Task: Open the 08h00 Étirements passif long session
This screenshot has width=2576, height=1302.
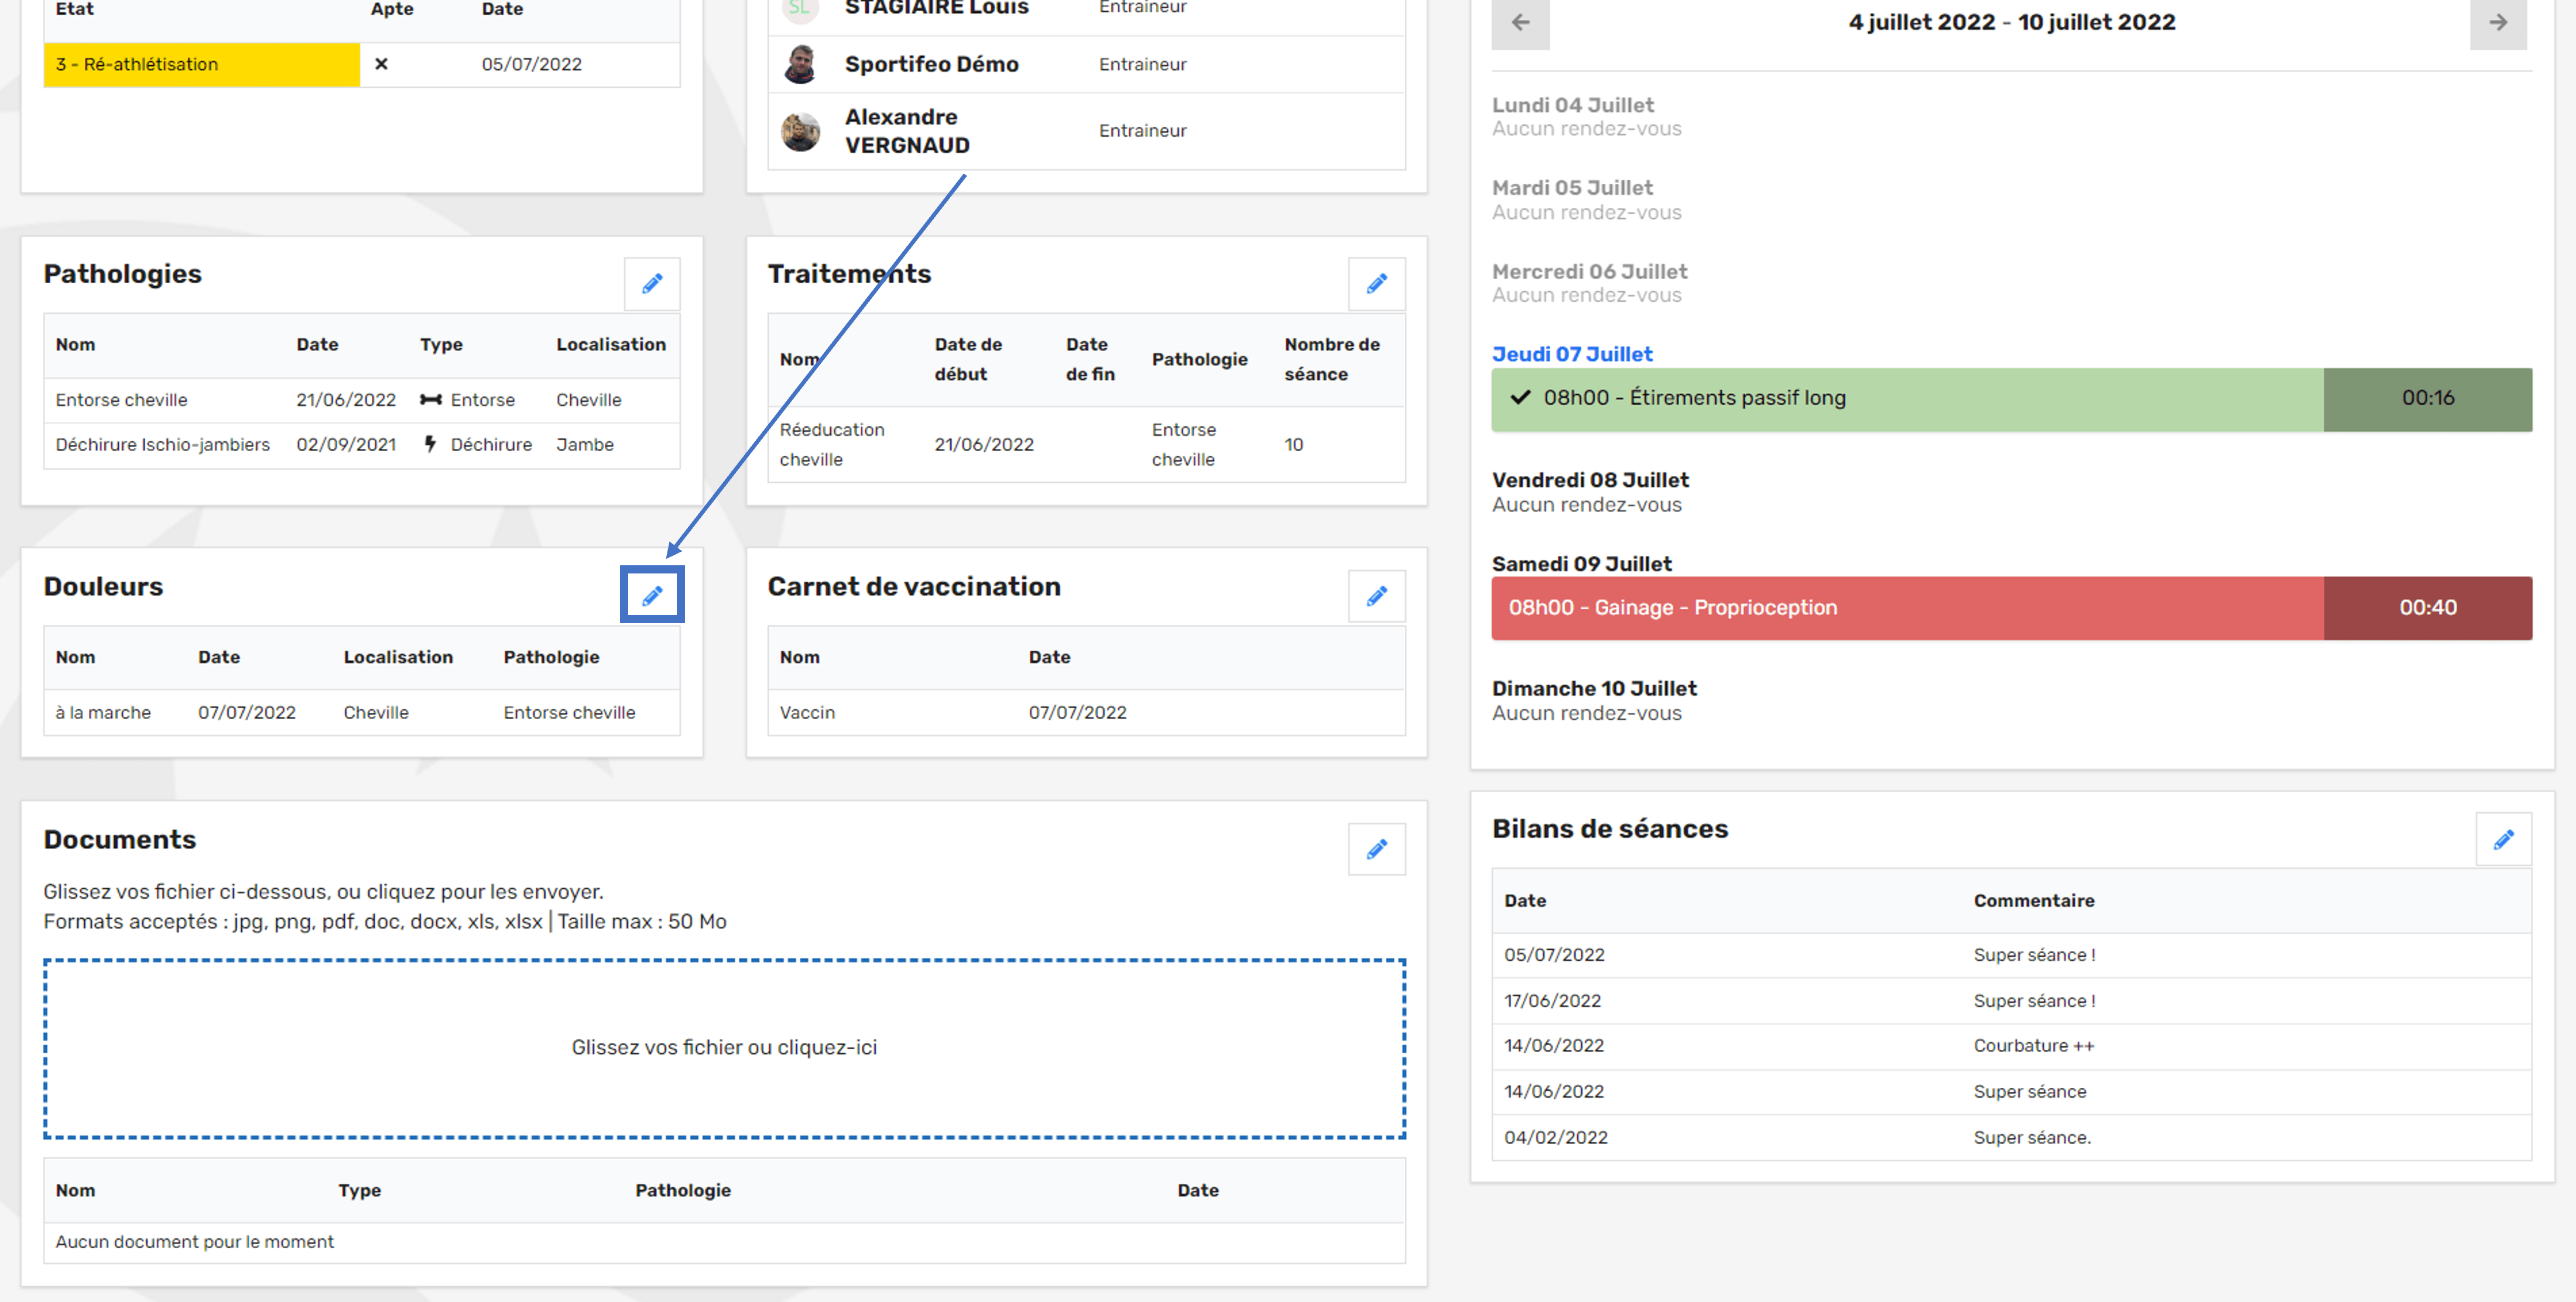Action: point(1907,398)
